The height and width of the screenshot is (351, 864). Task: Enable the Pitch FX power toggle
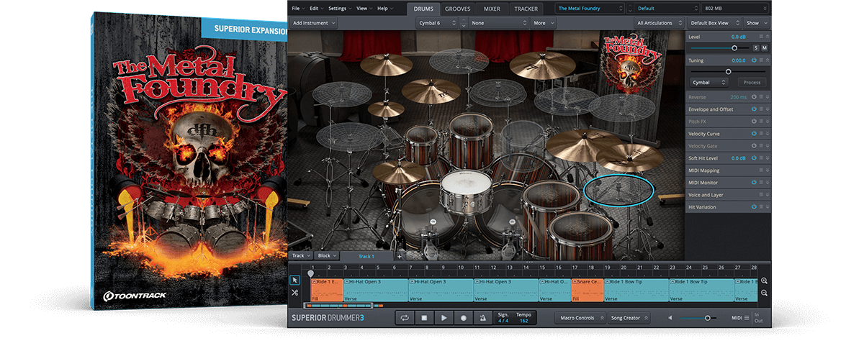click(754, 122)
